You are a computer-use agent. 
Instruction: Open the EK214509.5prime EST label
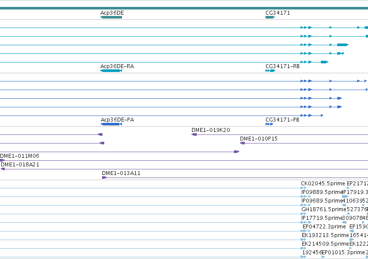pos(325,244)
